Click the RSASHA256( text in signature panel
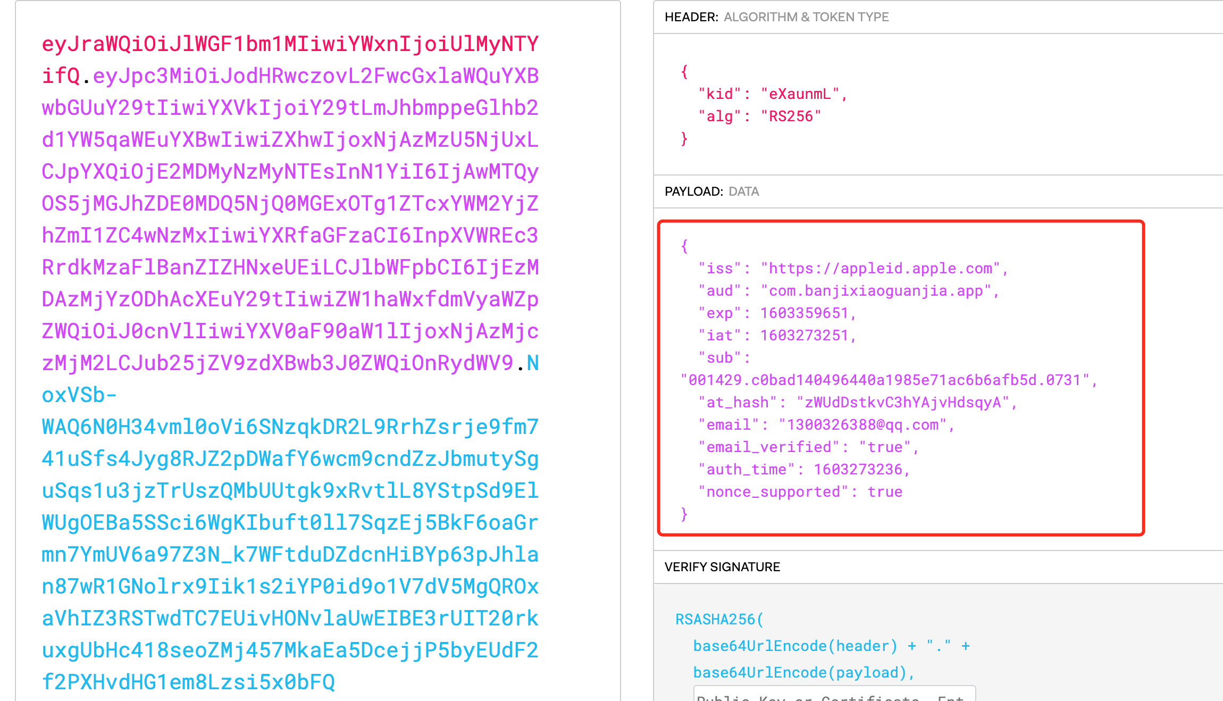Image resolution: width=1223 pixels, height=701 pixels. point(719,620)
